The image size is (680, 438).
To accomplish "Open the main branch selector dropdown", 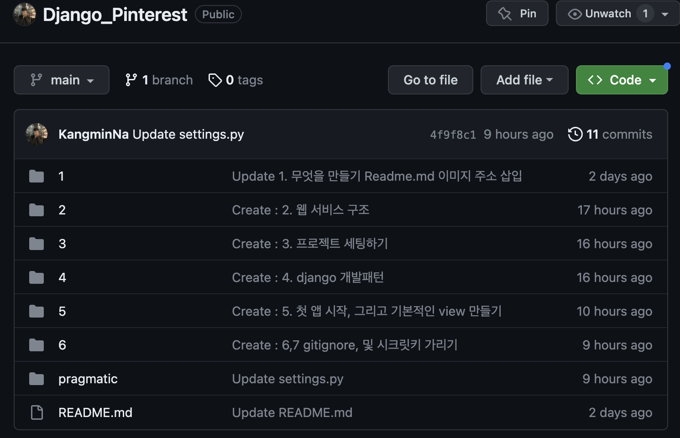I will click(62, 80).
